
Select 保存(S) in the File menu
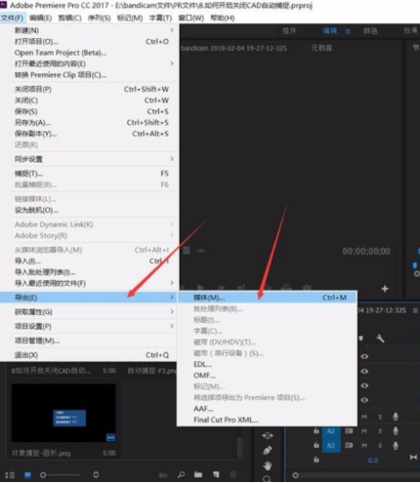click(90, 111)
